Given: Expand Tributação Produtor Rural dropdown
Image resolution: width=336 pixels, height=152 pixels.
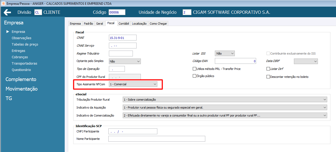Looking at the screenshot, I should point(225,100).
